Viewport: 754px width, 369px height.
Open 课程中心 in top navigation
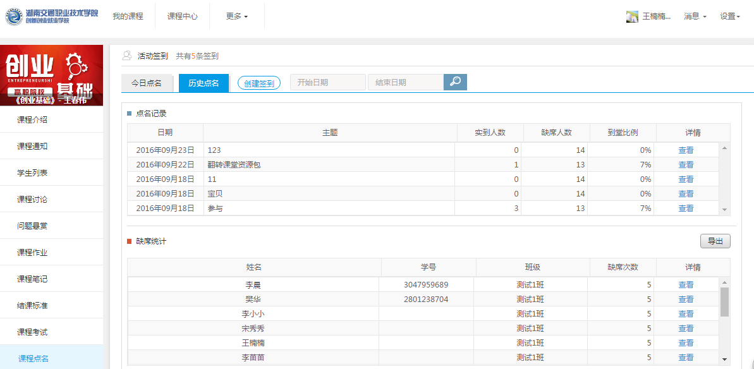(x=183, y=16)
